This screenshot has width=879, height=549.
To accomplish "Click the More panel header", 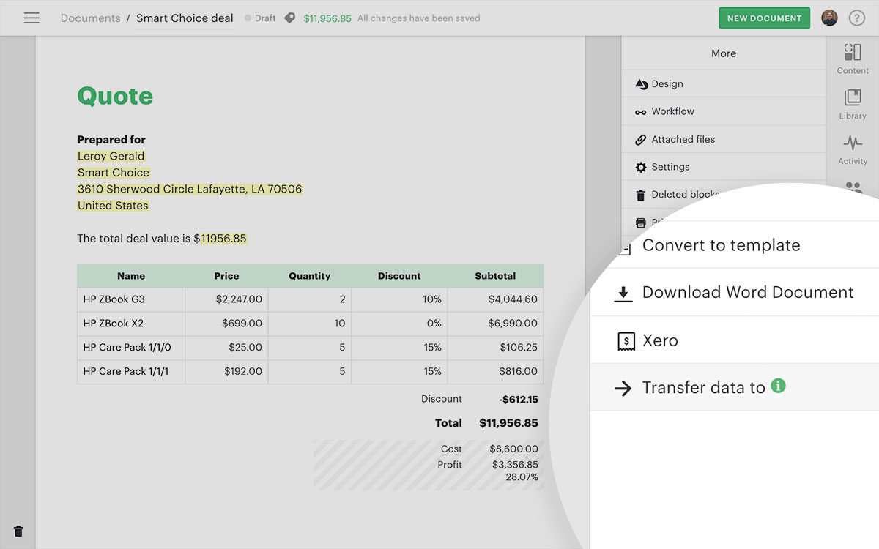I will click(724, 53).
